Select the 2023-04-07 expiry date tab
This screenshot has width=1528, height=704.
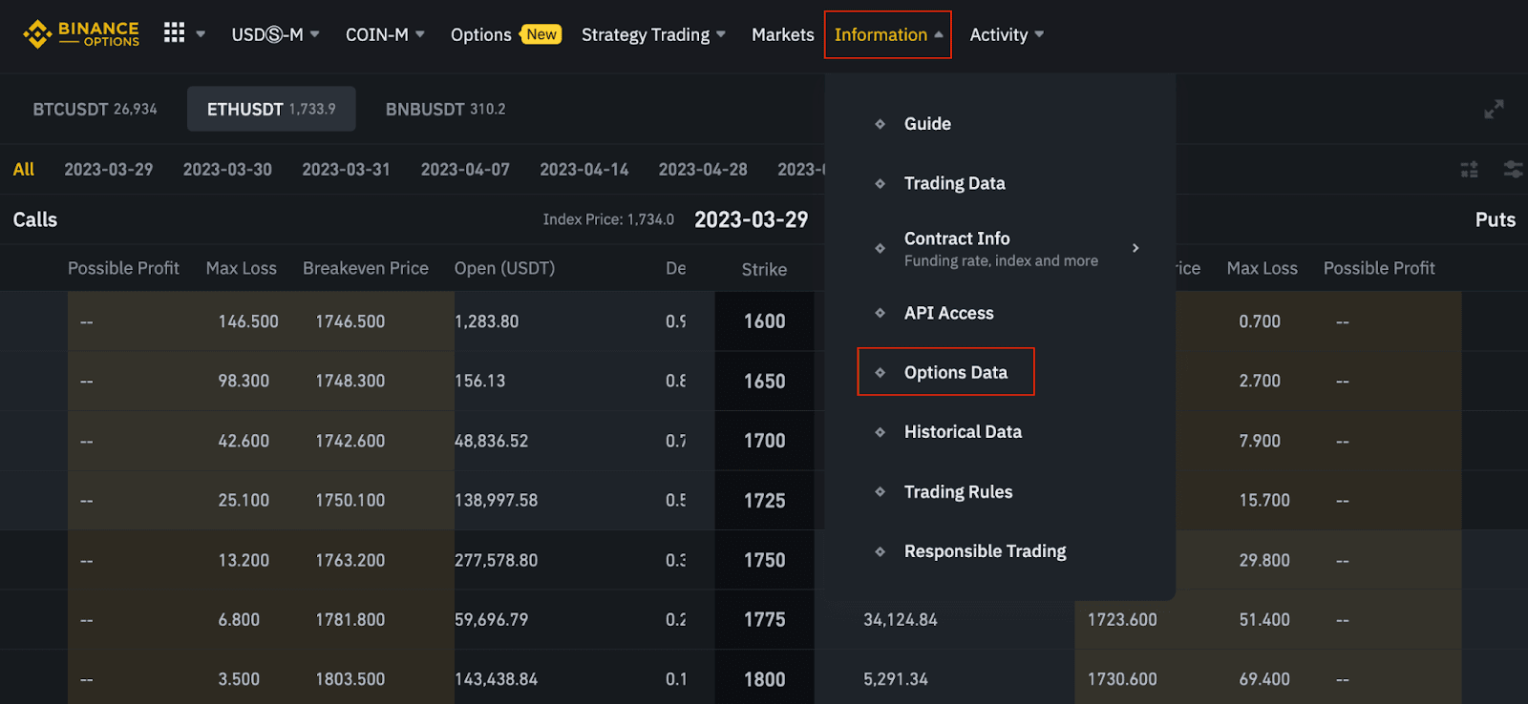[465, 170]
